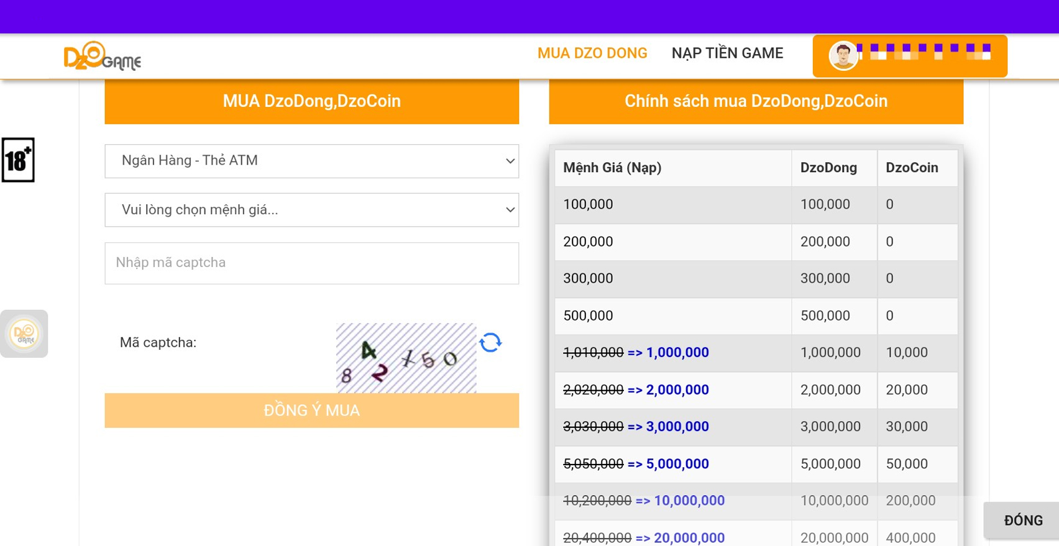
Task: Click the 30,000 DzoCoin value
Action: (907, 427)
